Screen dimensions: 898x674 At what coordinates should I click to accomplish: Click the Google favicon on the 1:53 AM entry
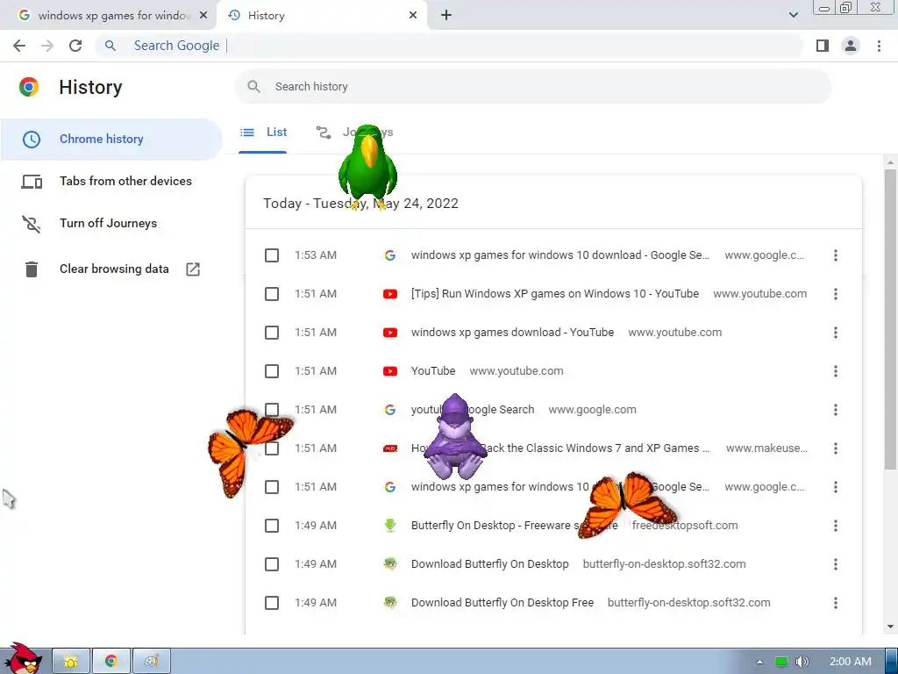coord(390,255)
